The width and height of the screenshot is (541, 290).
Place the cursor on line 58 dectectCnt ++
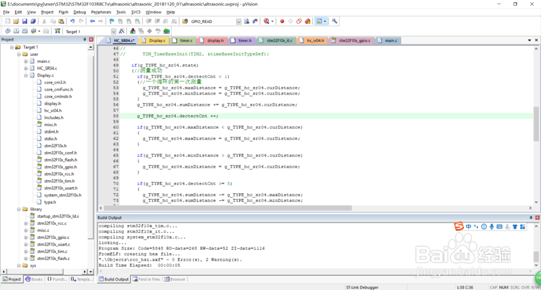[x=177, y=116]
